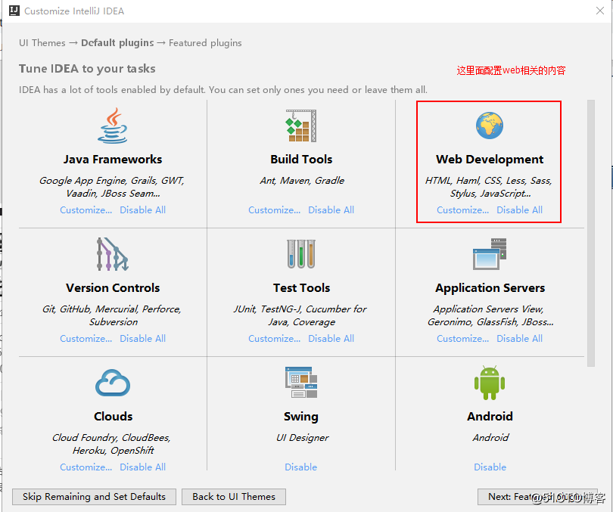
Task: Disable all Java Frameworks plugins
Action: point(143,209)
